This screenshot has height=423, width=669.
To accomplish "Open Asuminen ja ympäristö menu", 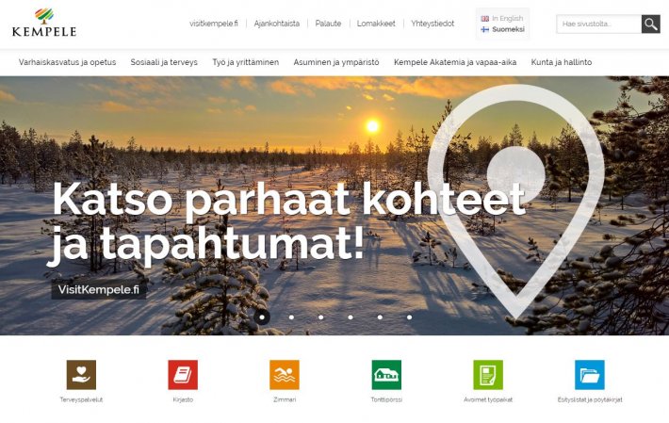I will [336, 62].
